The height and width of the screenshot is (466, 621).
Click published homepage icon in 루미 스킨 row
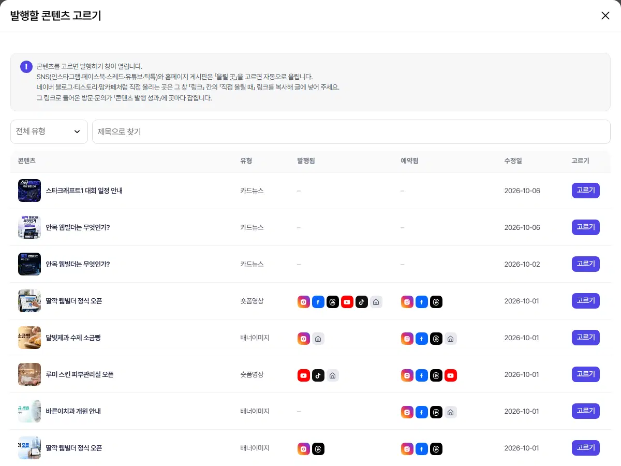click(333, 375)
